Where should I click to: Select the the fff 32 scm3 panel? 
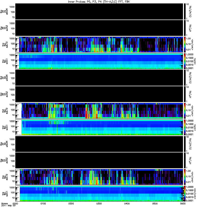pyautogui.click(x=99, y=160)
